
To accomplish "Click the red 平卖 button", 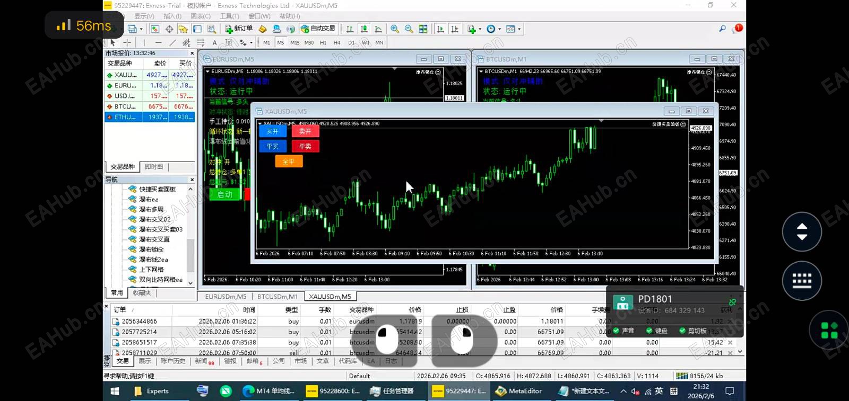I will point(305,146).
